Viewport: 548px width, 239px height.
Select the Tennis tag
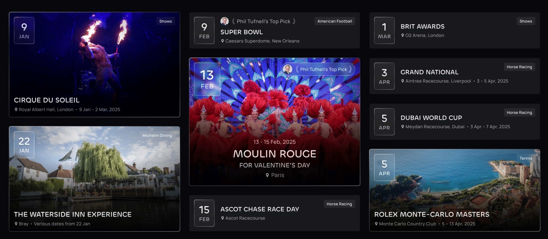click(x=526, y=158)
